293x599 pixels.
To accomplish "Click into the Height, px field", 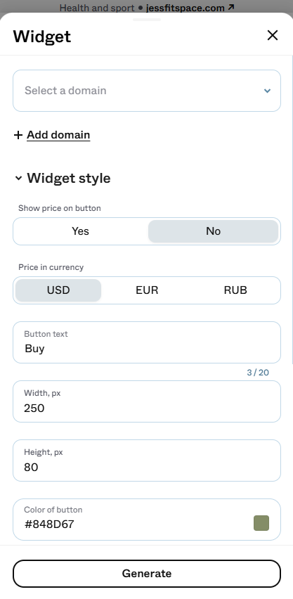I will click(x=147, y=460).
